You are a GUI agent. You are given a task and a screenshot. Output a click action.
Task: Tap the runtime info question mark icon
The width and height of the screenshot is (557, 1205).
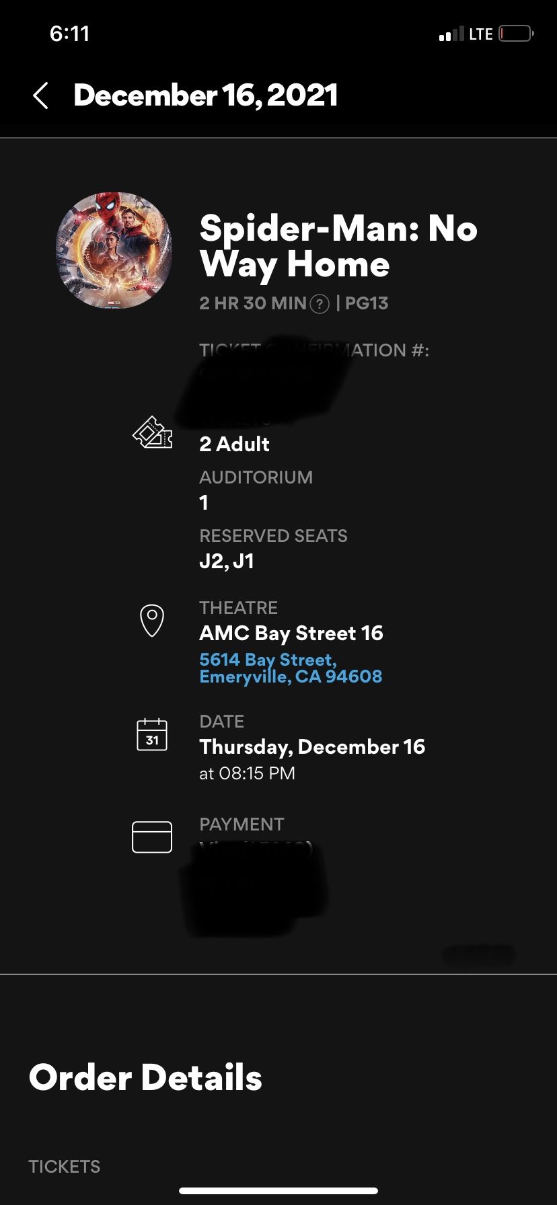click(319, 304)
